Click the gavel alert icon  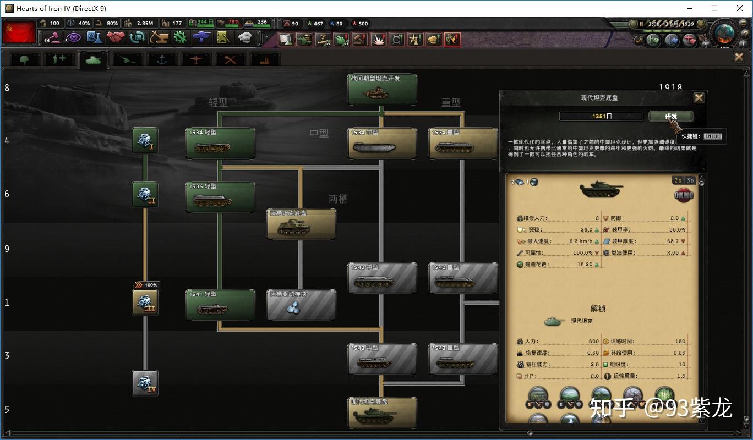pyautogui.click(x=359, y=39)
